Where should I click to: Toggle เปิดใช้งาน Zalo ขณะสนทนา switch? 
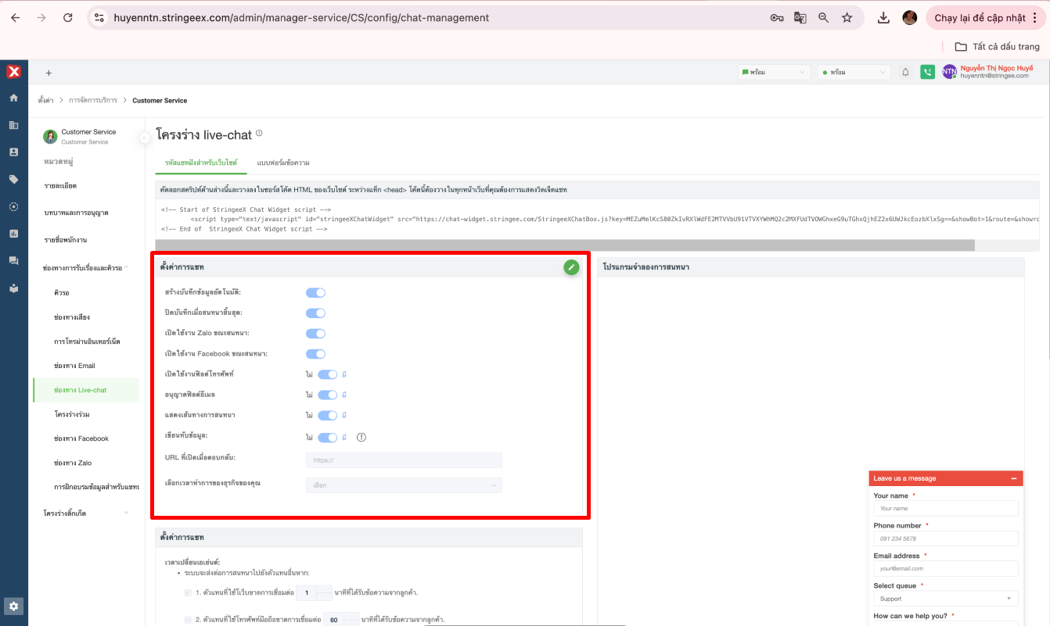[x=315, y=334]
